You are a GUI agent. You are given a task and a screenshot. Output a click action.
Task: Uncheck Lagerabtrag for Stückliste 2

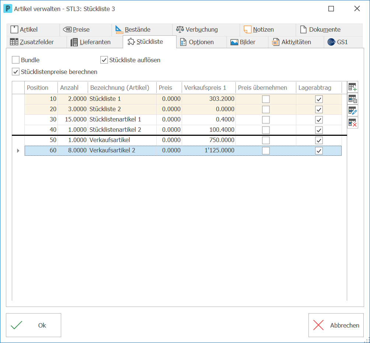click(x=319, y=110)
